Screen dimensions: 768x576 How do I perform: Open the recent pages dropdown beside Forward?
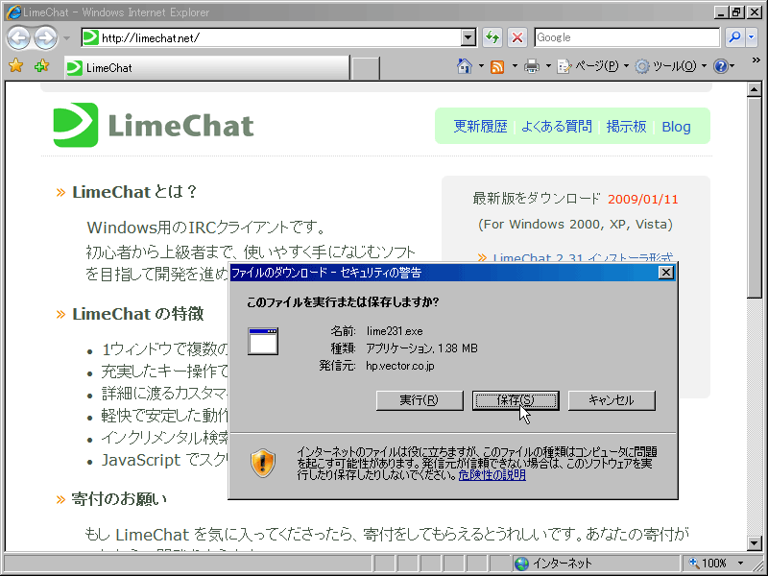[x=66, y=37]
